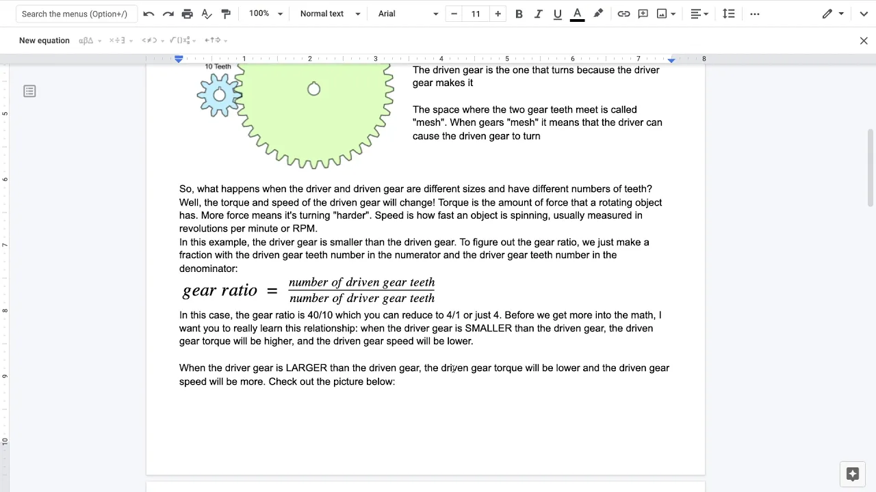876x492 pixels.
Task: Increase font size with plus button
Action: coord(498,14)
